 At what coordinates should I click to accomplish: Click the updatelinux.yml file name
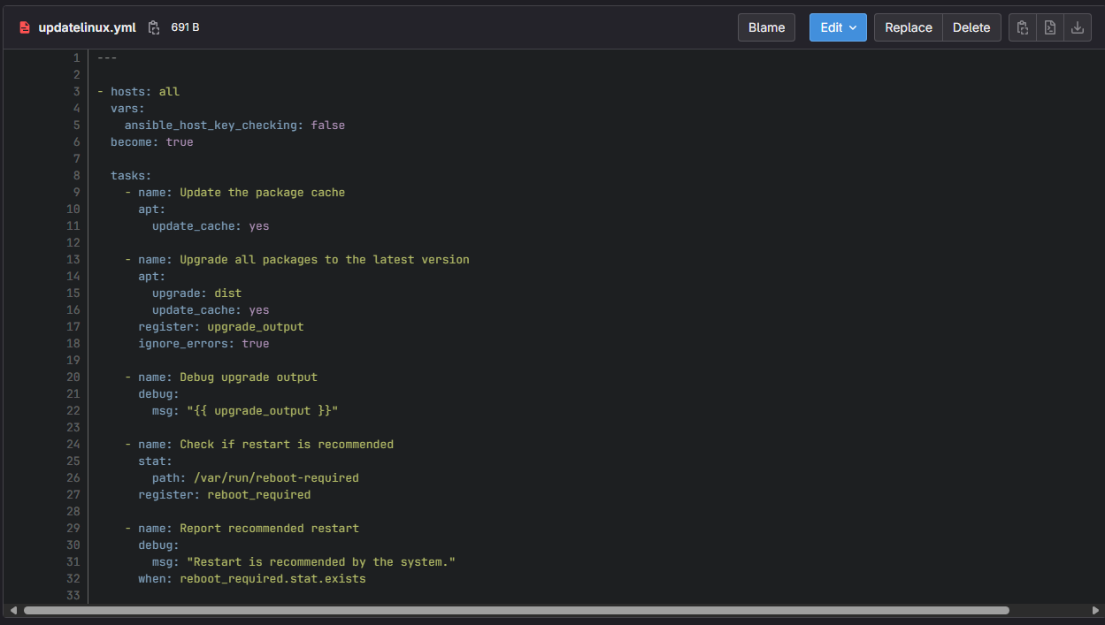coord(87,27)
